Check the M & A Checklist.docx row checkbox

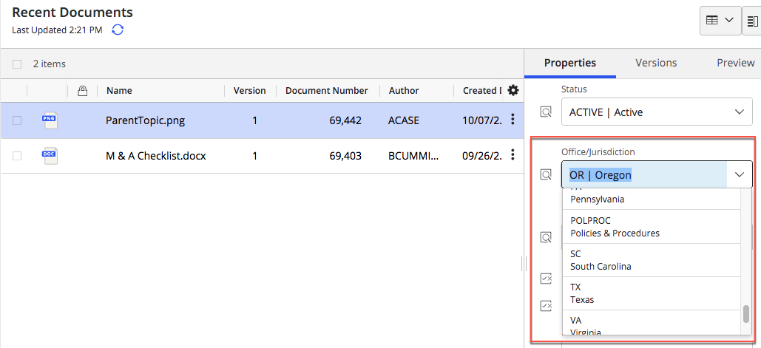click(17, 156)
